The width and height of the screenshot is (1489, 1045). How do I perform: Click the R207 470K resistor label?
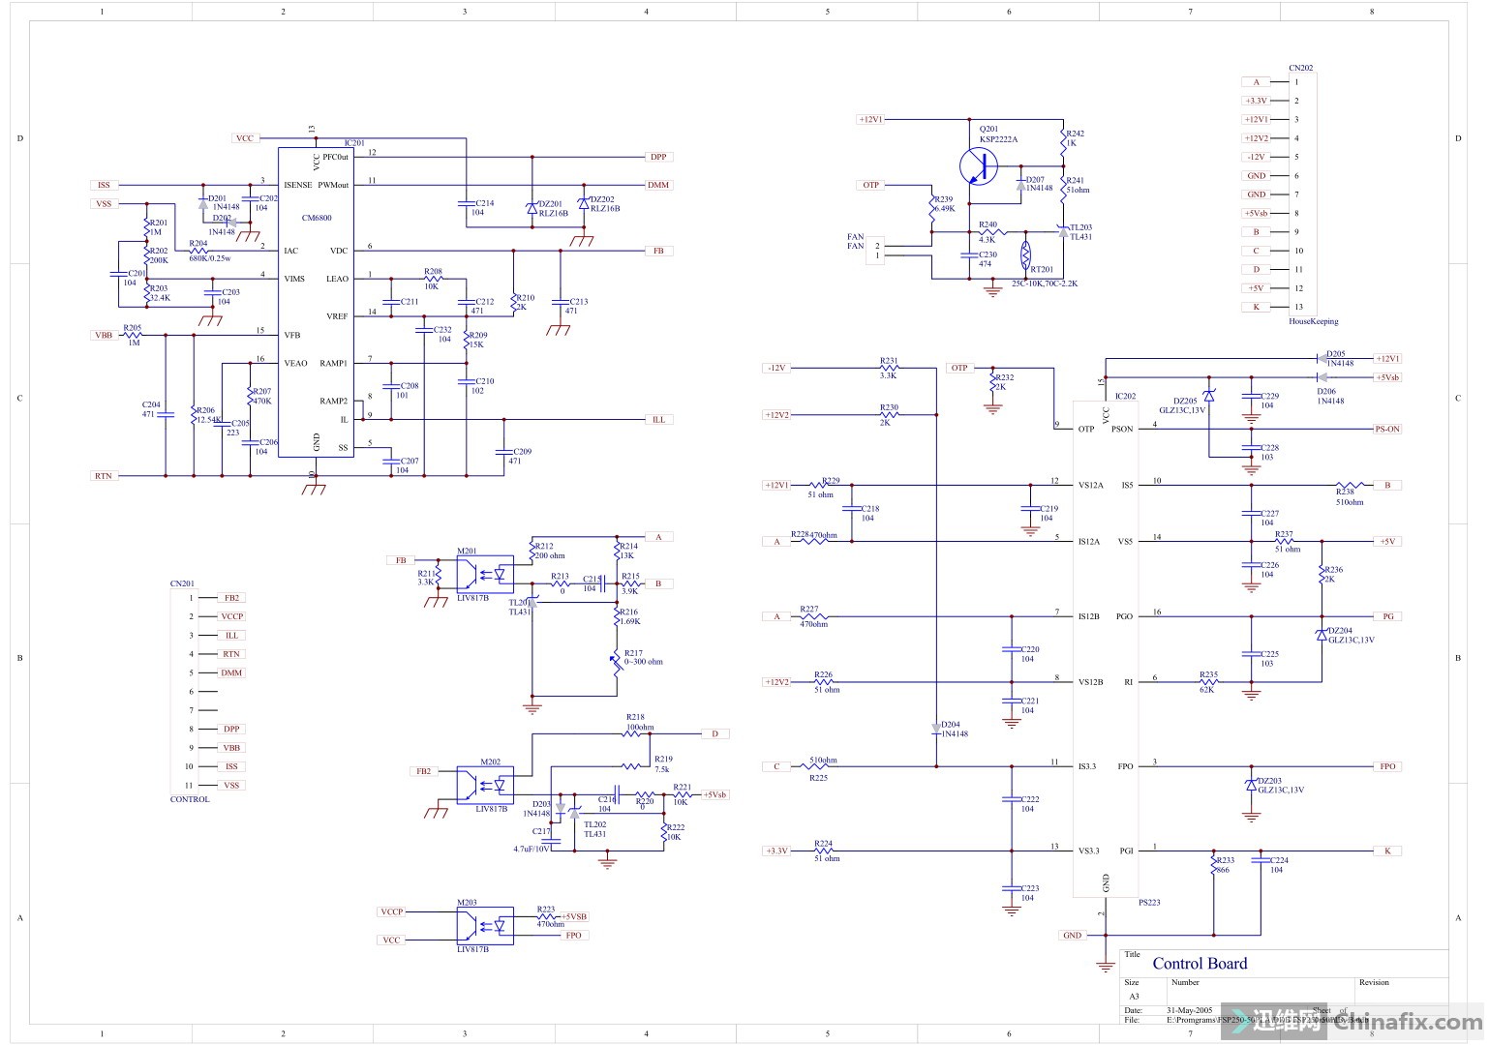click(x=261, y=396)
